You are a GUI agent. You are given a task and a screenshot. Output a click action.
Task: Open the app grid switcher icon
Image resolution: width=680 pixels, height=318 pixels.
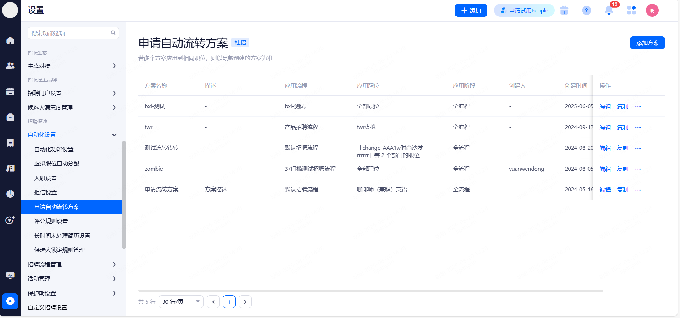[631, 10]
